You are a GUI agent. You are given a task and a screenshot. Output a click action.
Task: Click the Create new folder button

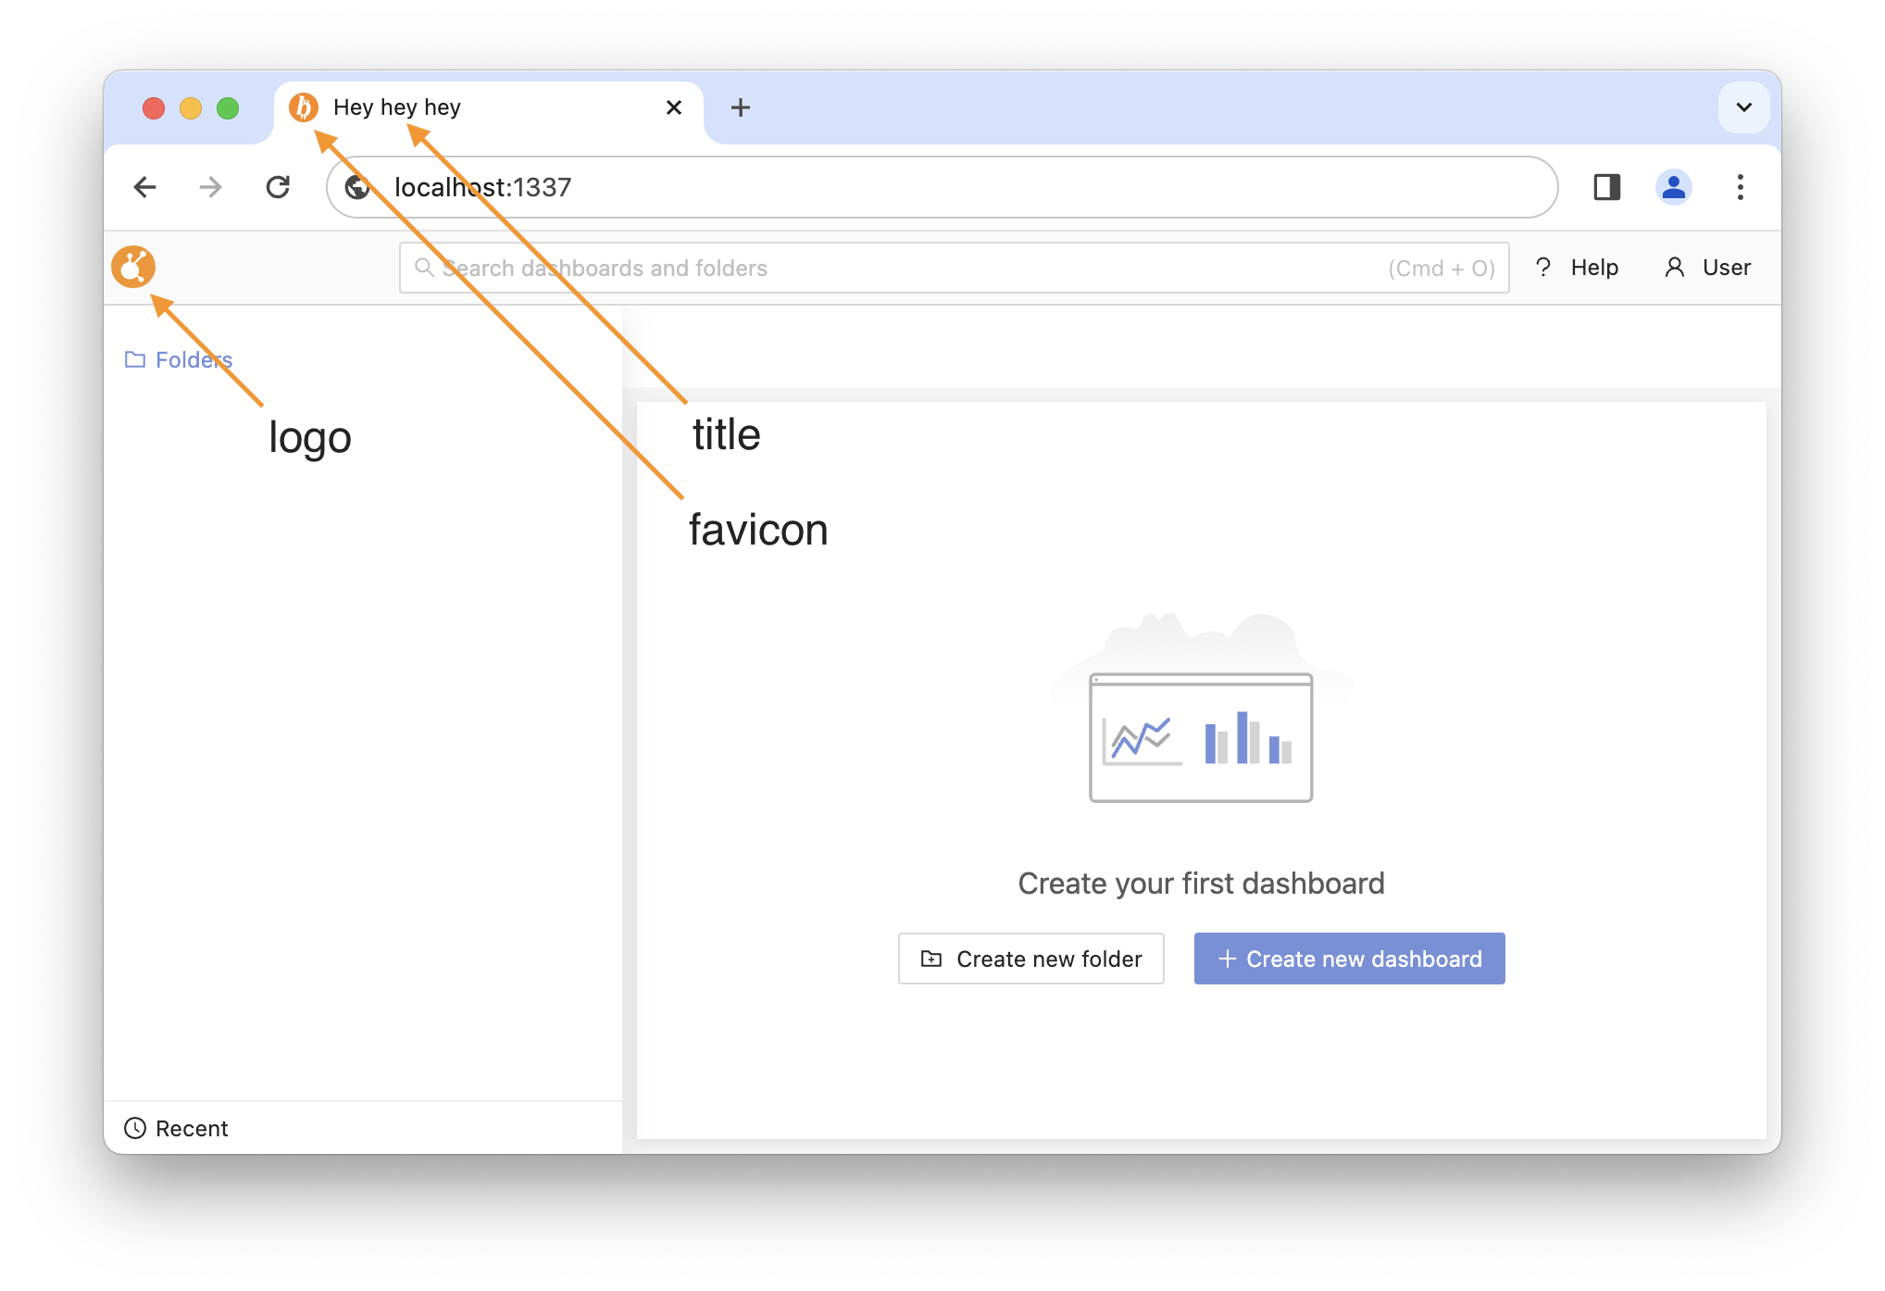tap(1031, 959)
